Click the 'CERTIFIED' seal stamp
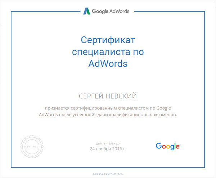The image size is (216, 178). [x=32, y=146]
